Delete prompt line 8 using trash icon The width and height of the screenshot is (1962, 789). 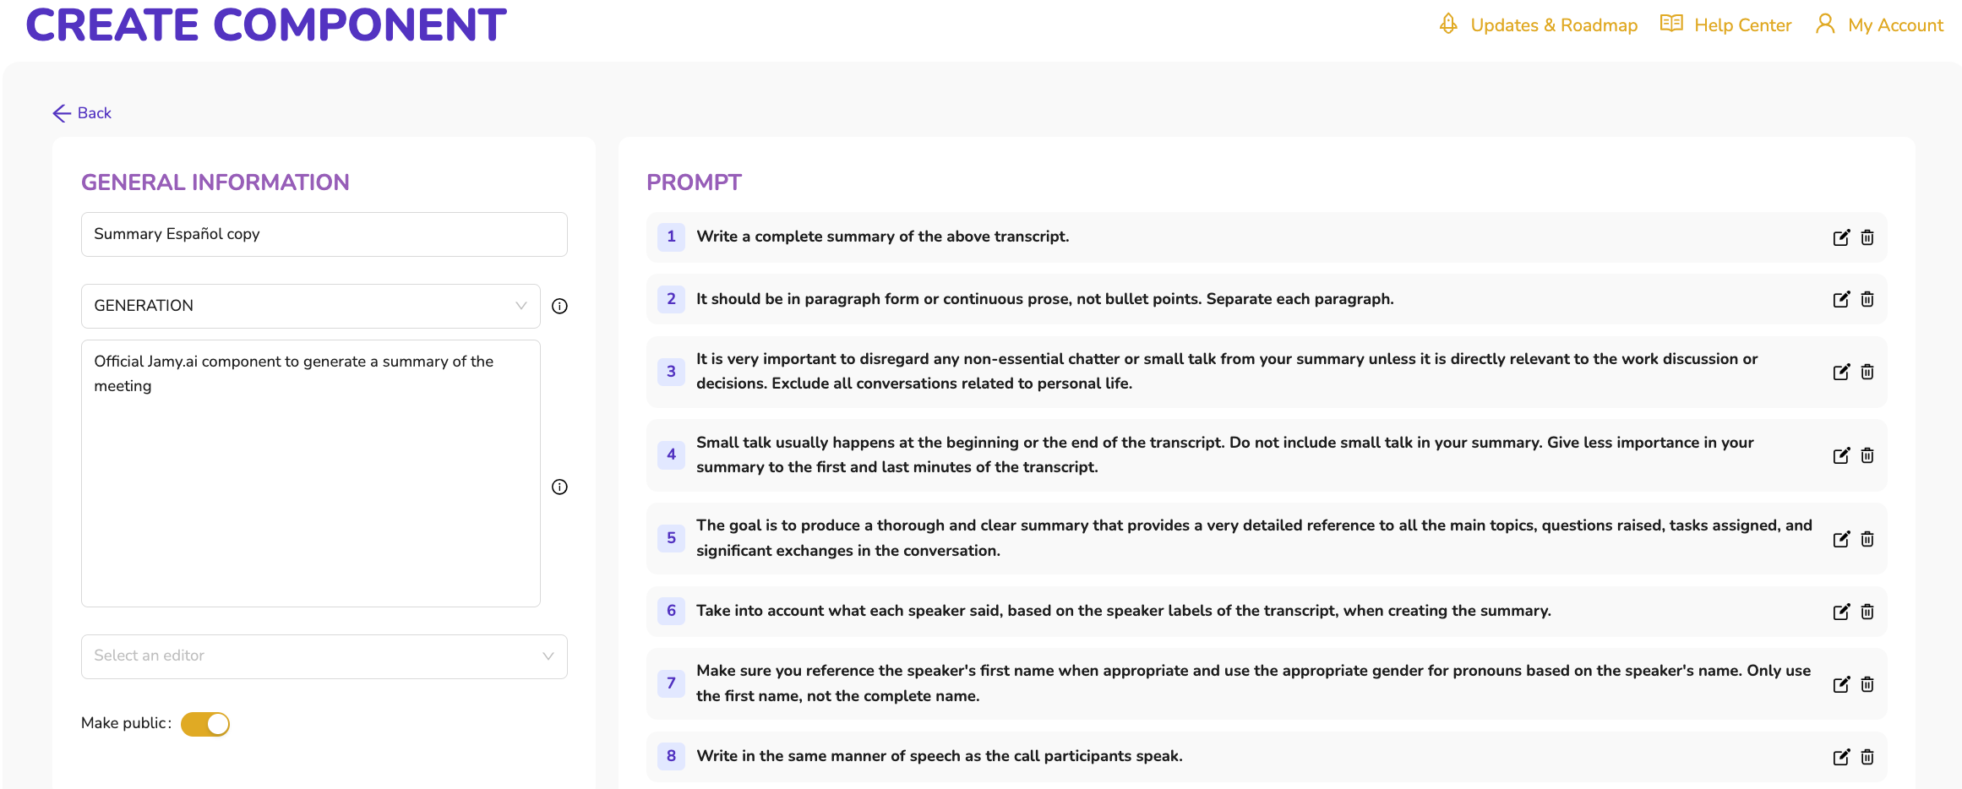tap(1867, 757)
